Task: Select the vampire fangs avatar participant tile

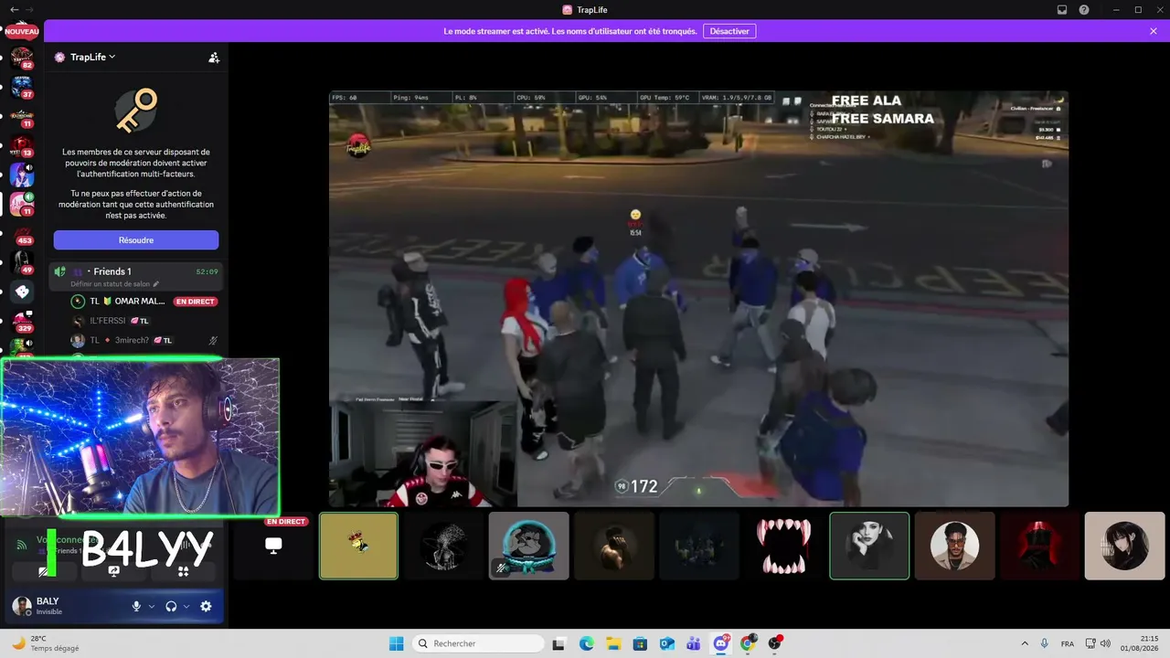Action: 783,546
